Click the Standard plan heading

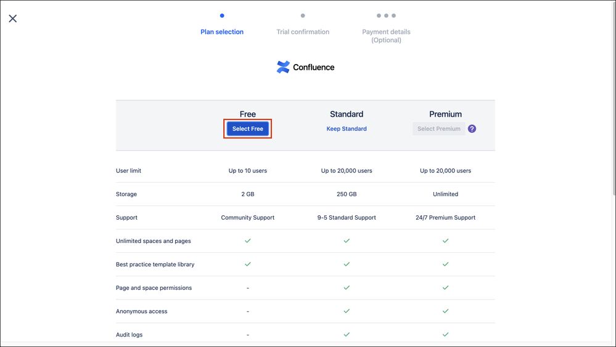pyautogui.click(x=347, y=114)
